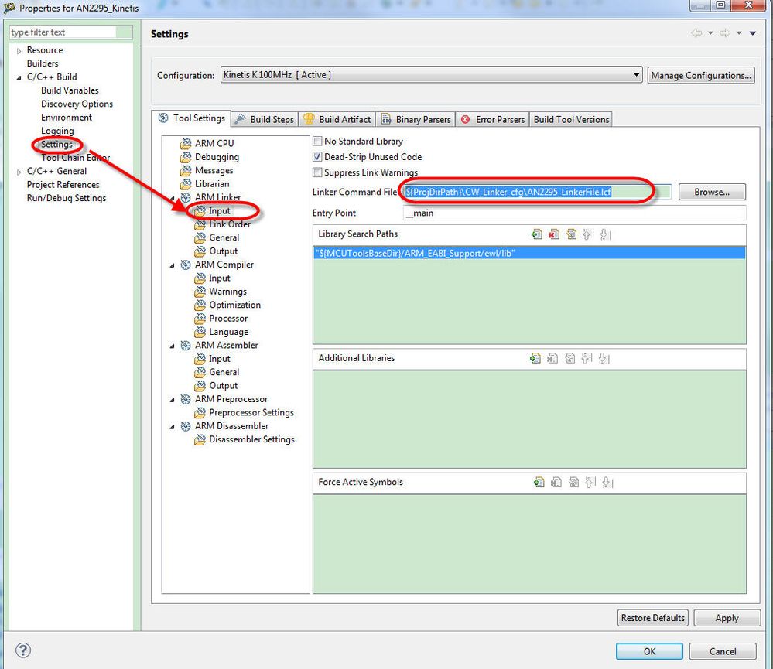Screen dimensions: 773x669
Task: Click the Messages settings folder icon
Action: [x=186, y=170]
